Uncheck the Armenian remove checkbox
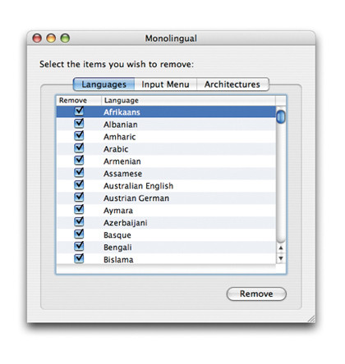 click(79, 161)
